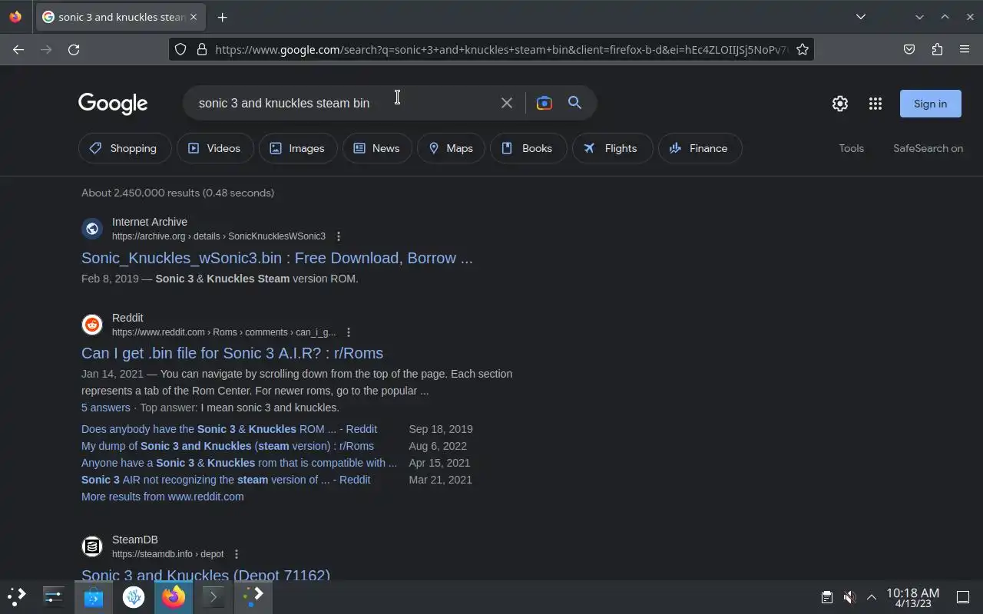Expand search Tools options
This screenshot has height=614, width=983.
tap(851, 148)
